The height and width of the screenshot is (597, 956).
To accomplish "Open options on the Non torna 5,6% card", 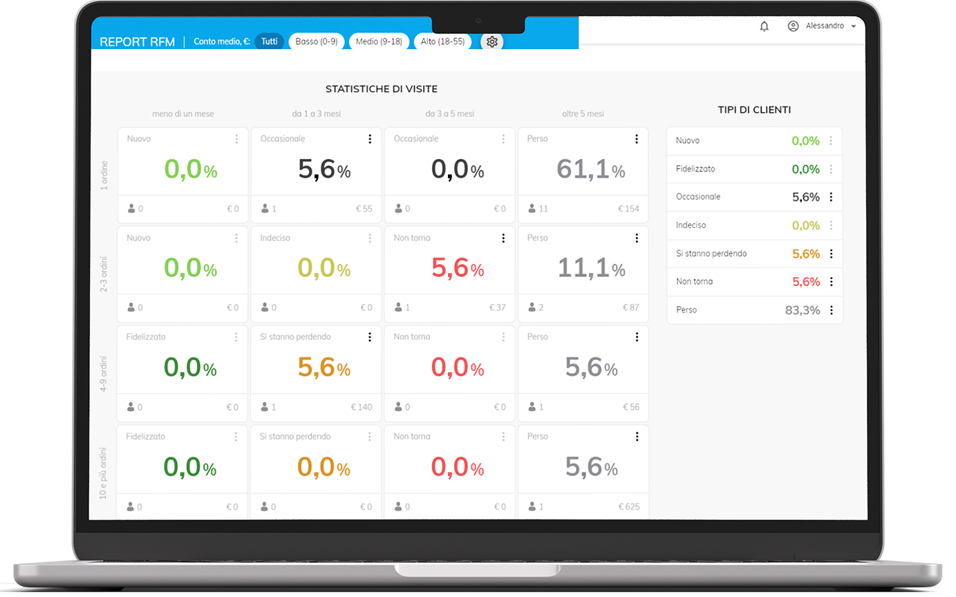I will click(x=503, y=238).
